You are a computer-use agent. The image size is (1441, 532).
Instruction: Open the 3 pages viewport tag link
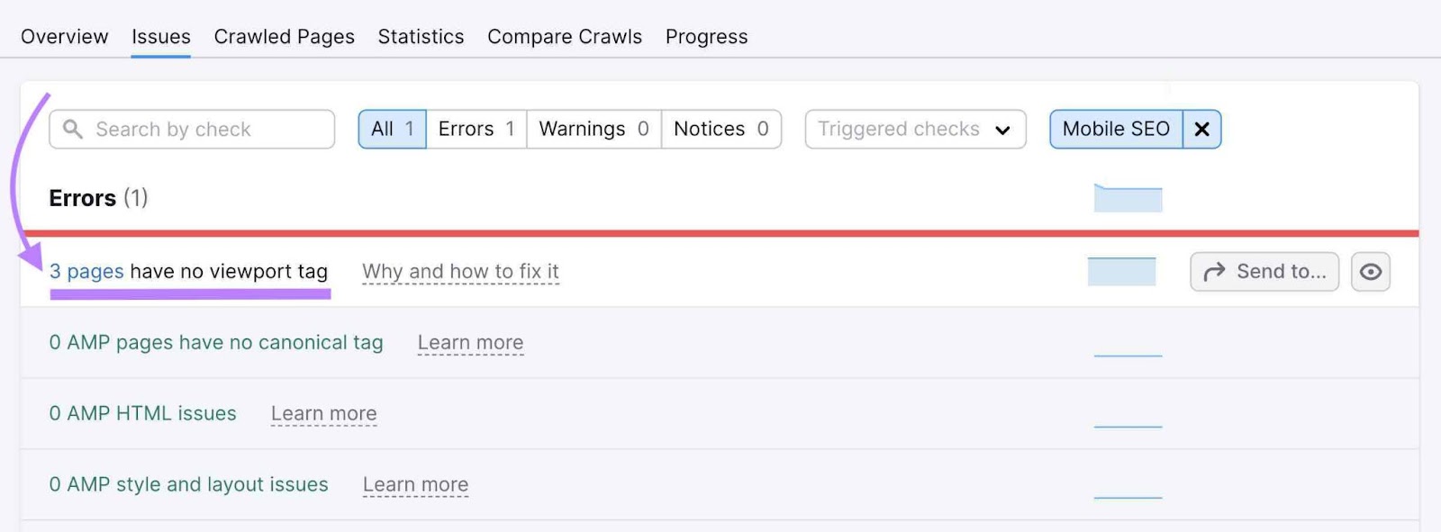(x=86, y=271)
